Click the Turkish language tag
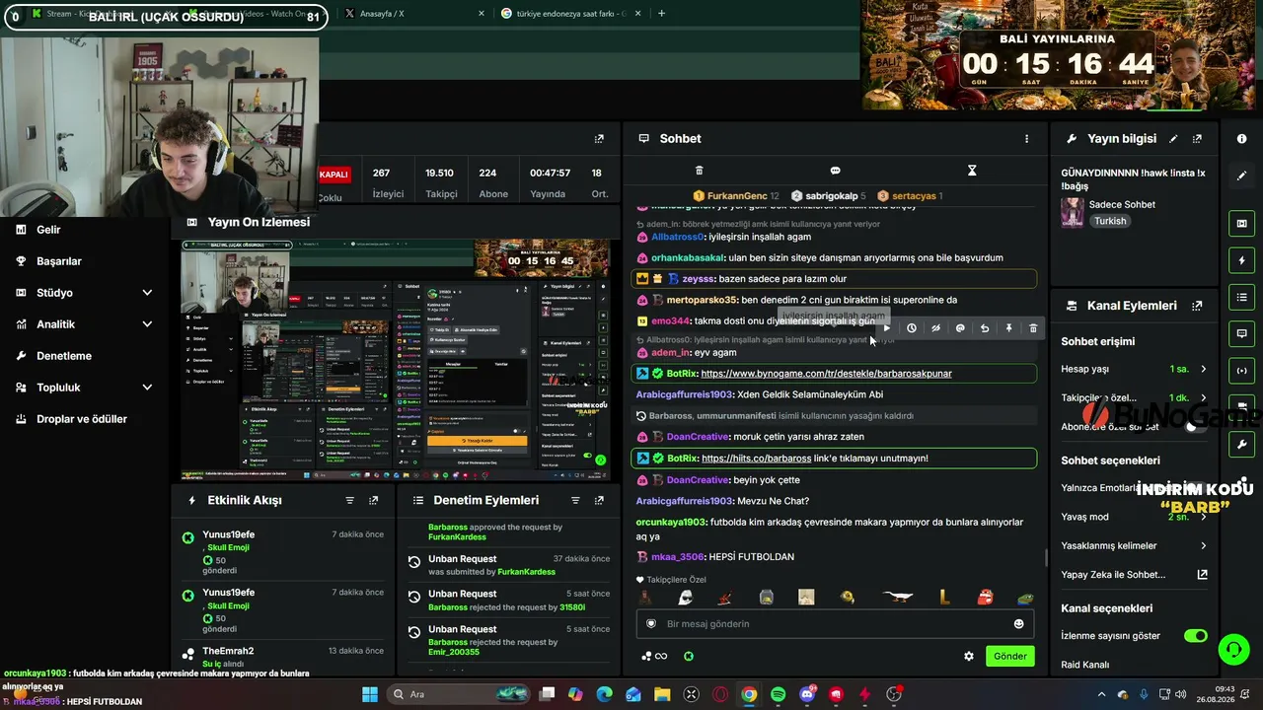 (1110, 221)
